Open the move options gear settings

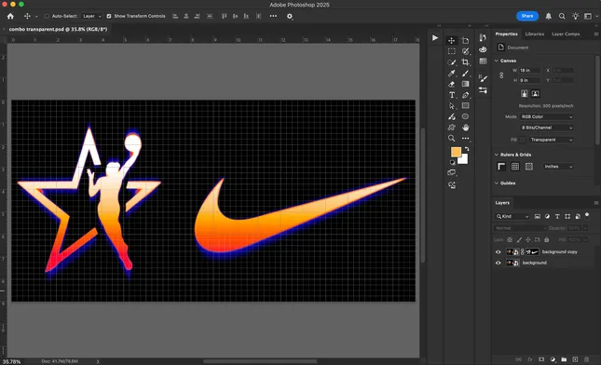[290, 16]
